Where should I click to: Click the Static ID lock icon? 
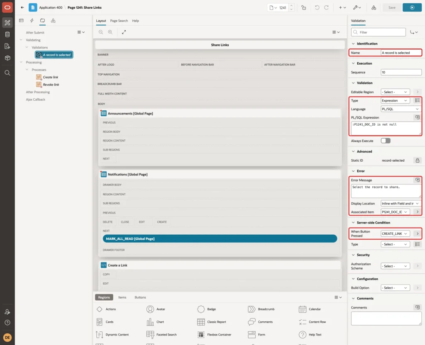(418, 160)
